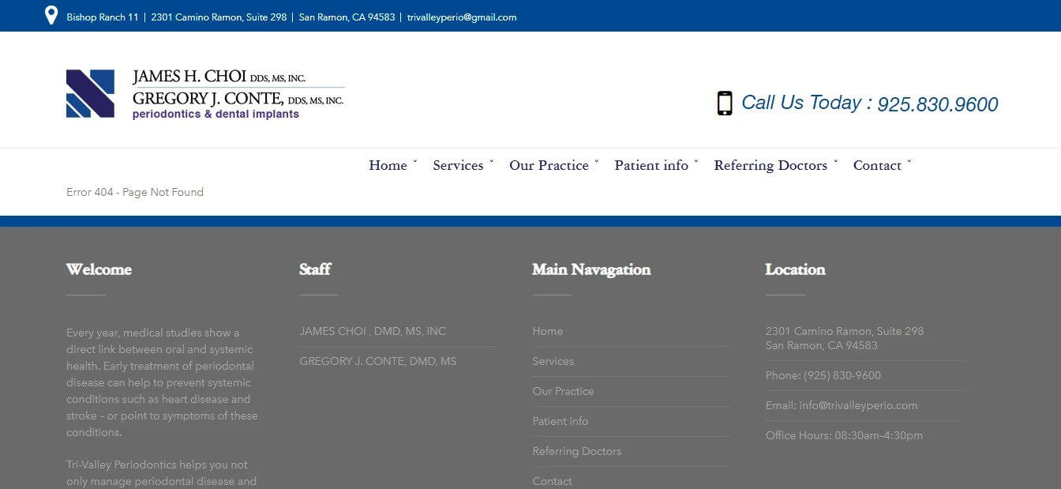This screenshot has width=1061, height=489.
Task: Go to Home in footer navigation
Action: pos(547,331)
